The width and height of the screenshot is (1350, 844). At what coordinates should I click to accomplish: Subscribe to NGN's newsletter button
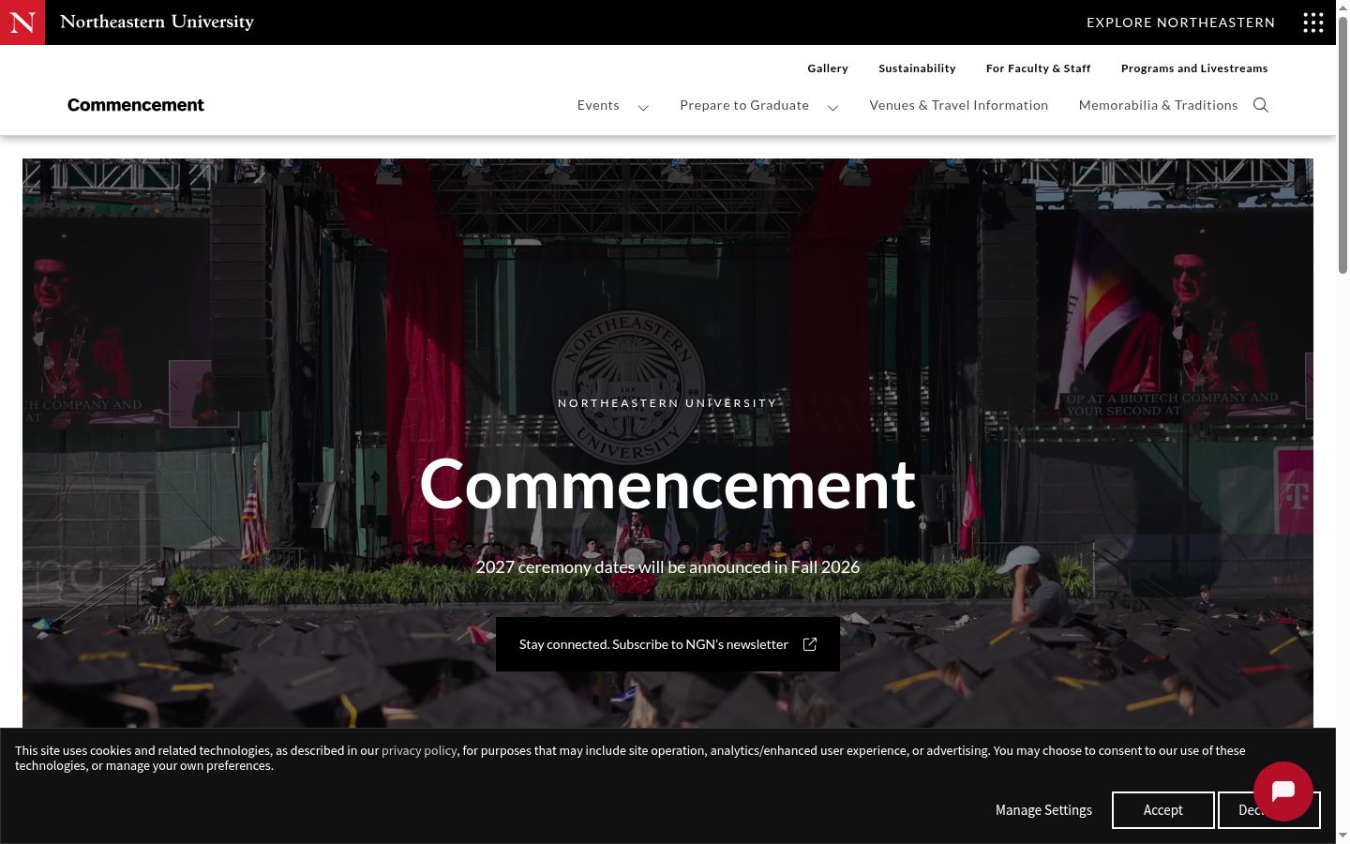point(667,644)
